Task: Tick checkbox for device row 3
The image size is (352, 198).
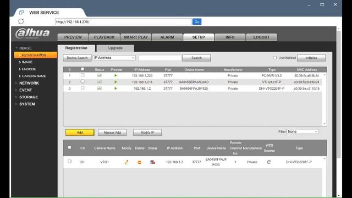Action: coord(82,88)
